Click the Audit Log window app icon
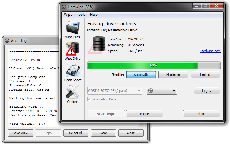Viewport: 230px width, 145px height. 7,41
